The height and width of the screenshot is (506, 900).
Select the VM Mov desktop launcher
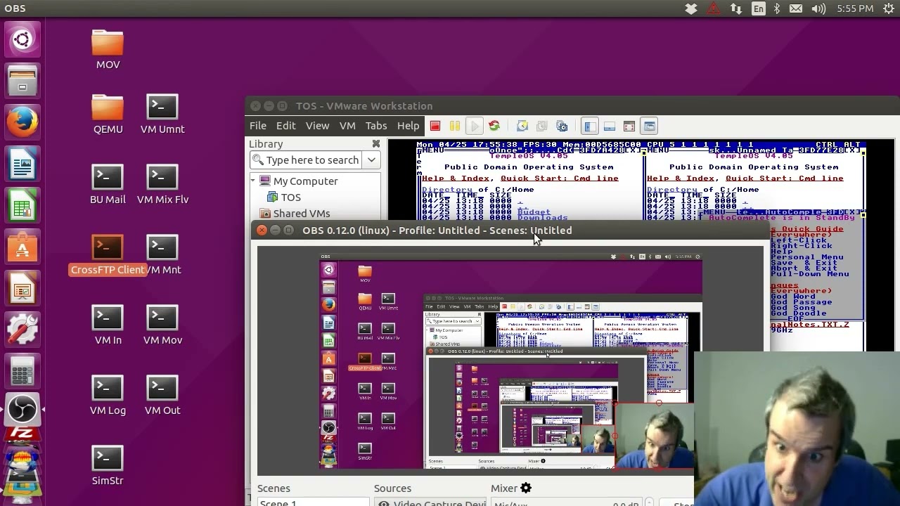162,325
